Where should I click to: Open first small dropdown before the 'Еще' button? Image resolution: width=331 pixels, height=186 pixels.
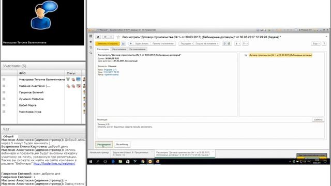[x=237, y=43]
